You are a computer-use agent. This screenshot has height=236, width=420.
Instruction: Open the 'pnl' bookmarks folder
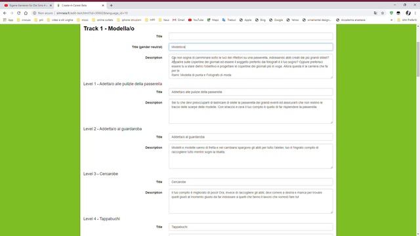[x=39, y=20]
